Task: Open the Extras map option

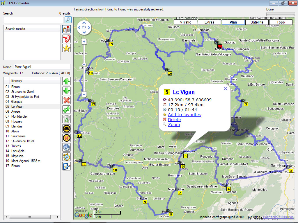Action: pos(209,22)
